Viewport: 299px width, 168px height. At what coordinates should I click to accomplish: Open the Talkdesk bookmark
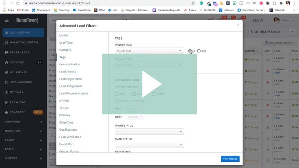click(277, 10)
